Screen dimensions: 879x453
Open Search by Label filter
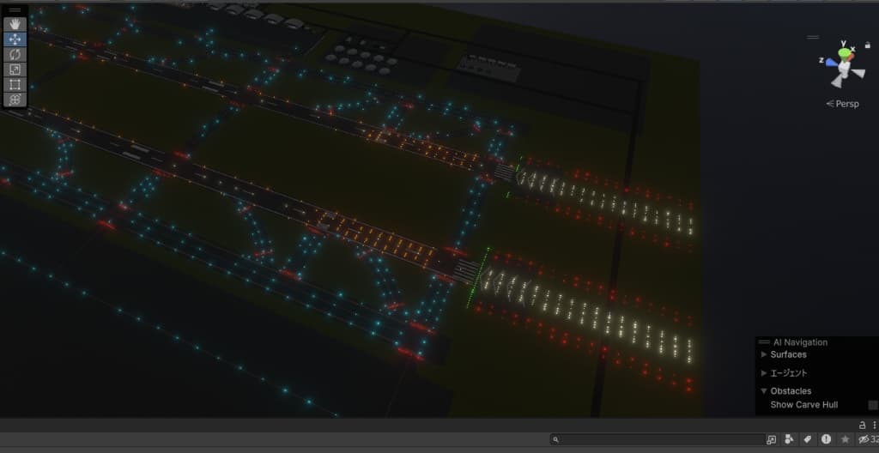[x=807, y=439]
